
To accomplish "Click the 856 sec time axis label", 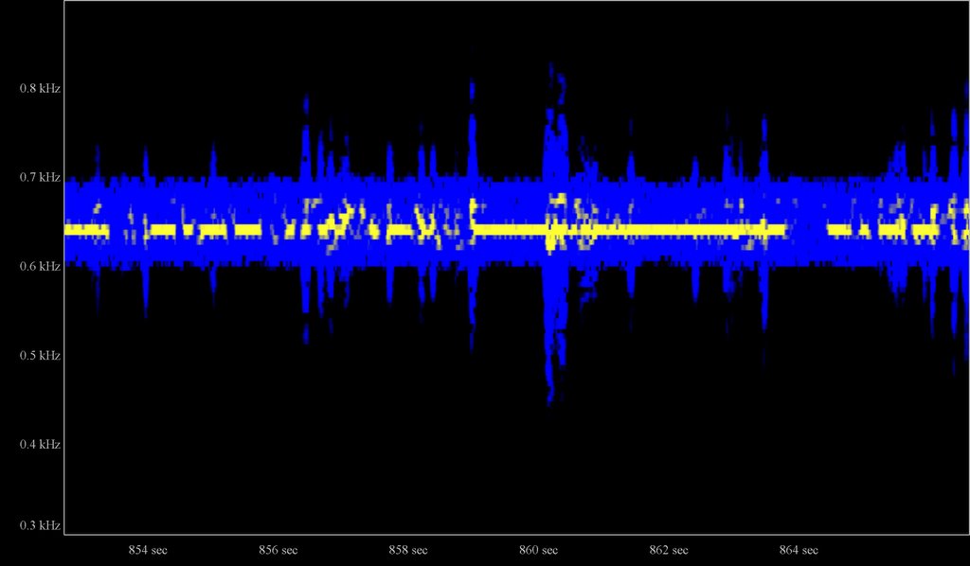I will [278, 550].
